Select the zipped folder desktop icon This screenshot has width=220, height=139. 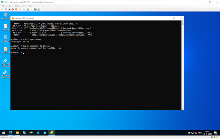[x=6, y=50]
